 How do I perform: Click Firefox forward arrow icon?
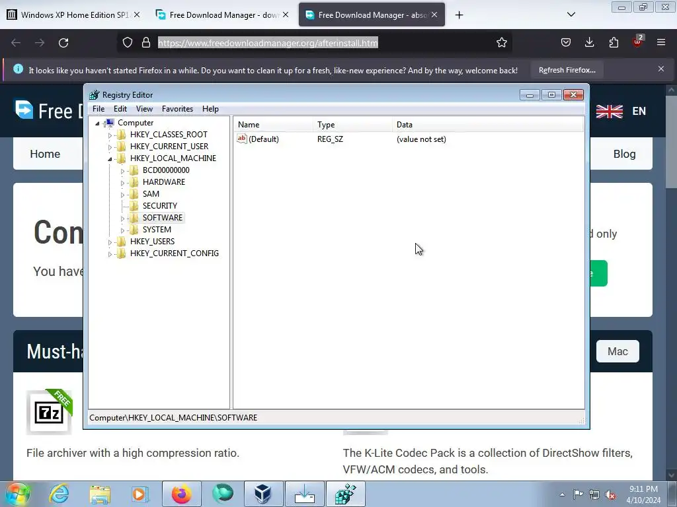(x=40, y=43)
